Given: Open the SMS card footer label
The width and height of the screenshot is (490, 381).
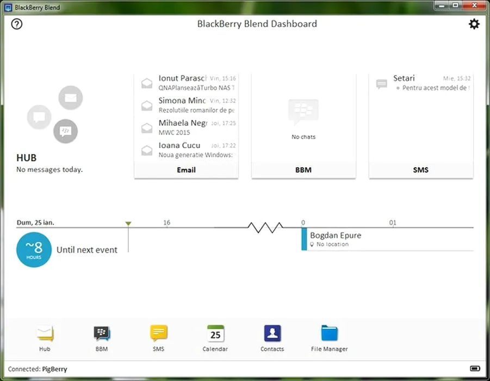Looking at the screenshot, I should (x=420, y=170).
